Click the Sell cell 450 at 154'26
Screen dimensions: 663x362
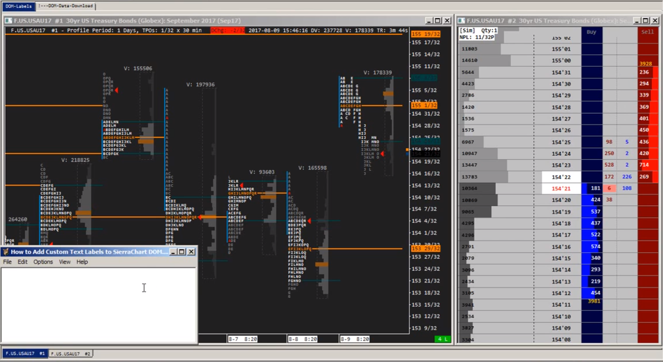tap(648, 130)
